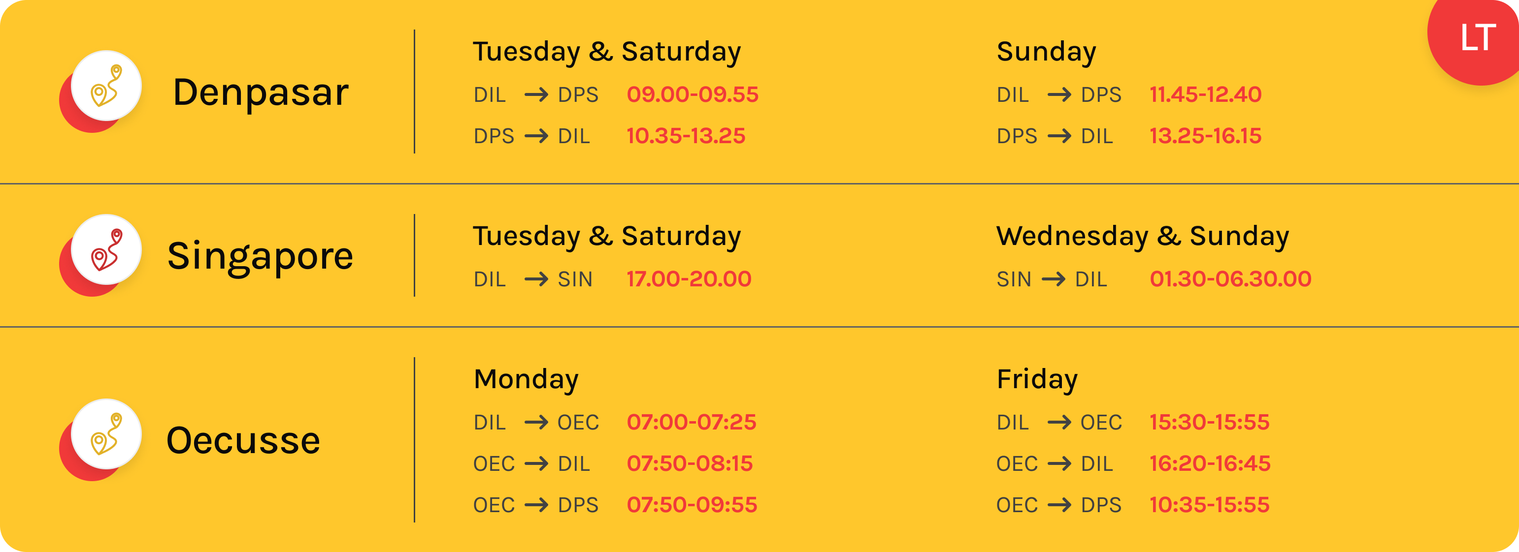Viewport: 1519px width, 552px height.
Task: Click arrow between DIL and SIN
Action: pos(536,279)
